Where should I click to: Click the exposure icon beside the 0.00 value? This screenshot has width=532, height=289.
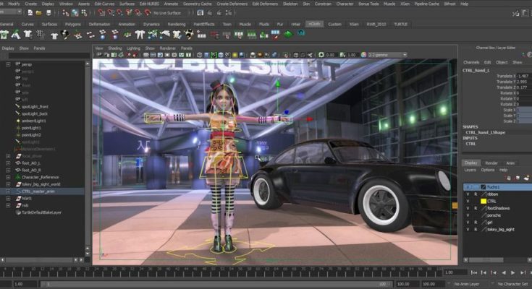(x=321, y=54)
